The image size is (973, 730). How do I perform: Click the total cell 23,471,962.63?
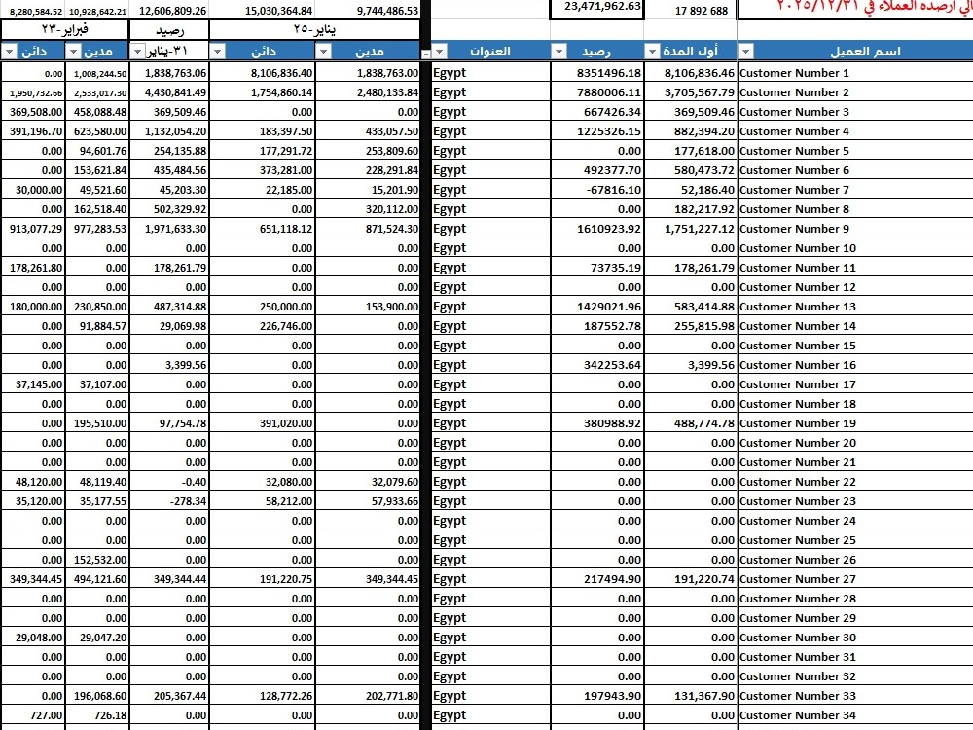pos(597,9)
